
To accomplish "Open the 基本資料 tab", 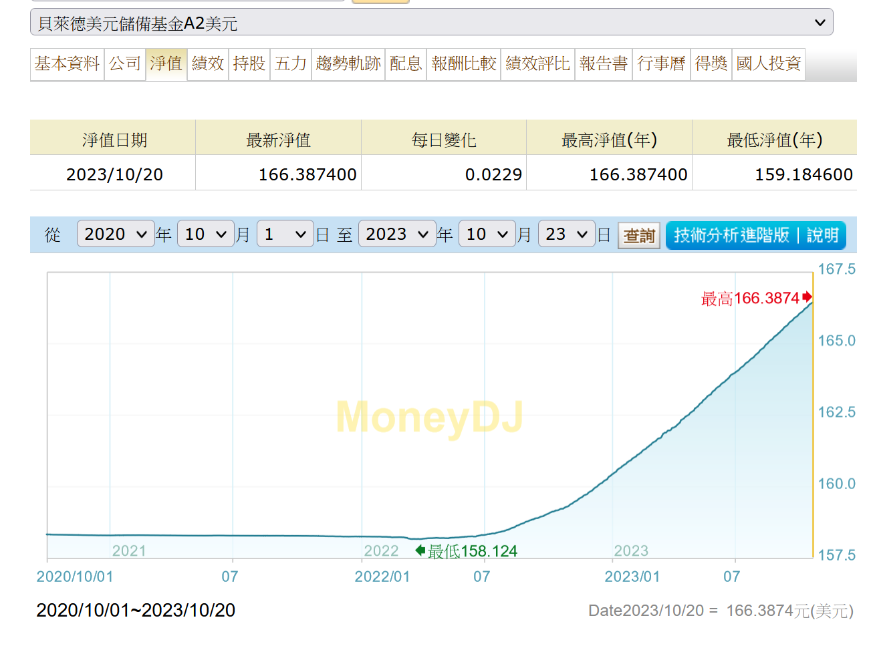I will [67, 64].
